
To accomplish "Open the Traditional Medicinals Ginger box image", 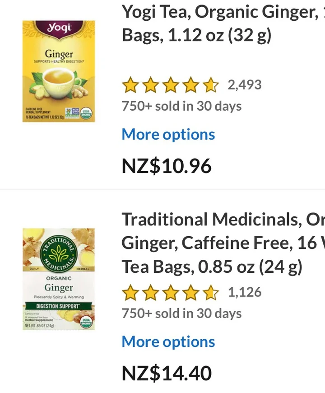I will 59,279.
